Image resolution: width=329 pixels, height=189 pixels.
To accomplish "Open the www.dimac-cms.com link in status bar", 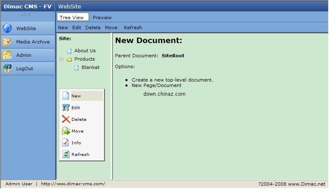I will click(73, 184).
